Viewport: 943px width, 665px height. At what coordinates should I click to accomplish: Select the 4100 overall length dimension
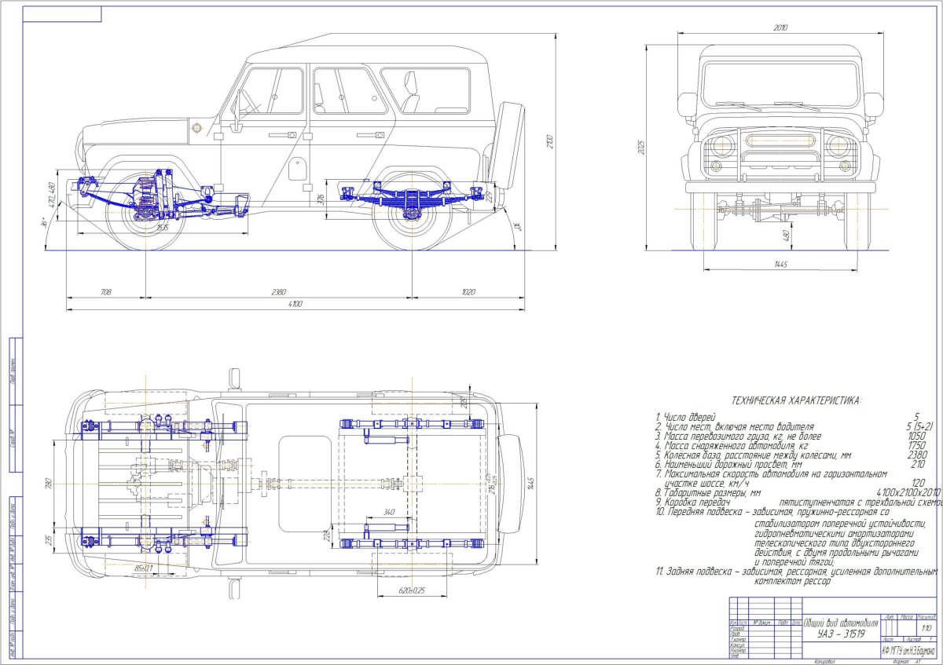tap(295, 304)
